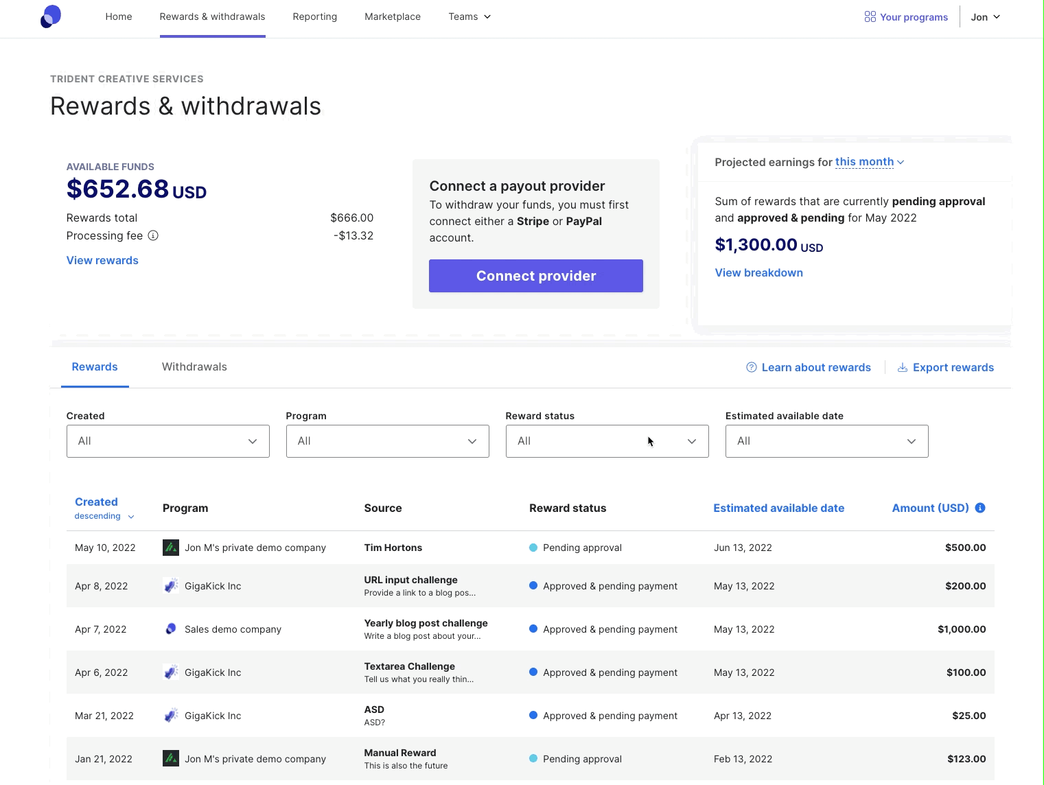1044x785 pixels.
Task: Click the $1,000.00 amount cell
Action: [x=962, y=629]
